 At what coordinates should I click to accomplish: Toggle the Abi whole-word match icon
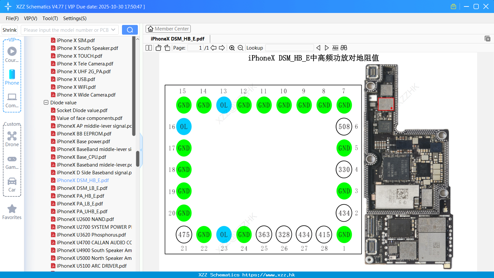click(x=335, y=48)
